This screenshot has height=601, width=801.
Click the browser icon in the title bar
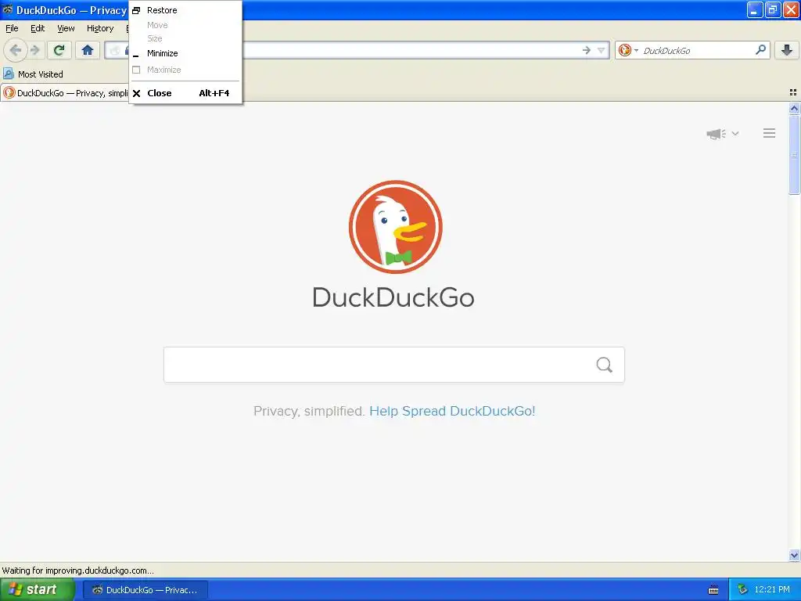(8, 9)
